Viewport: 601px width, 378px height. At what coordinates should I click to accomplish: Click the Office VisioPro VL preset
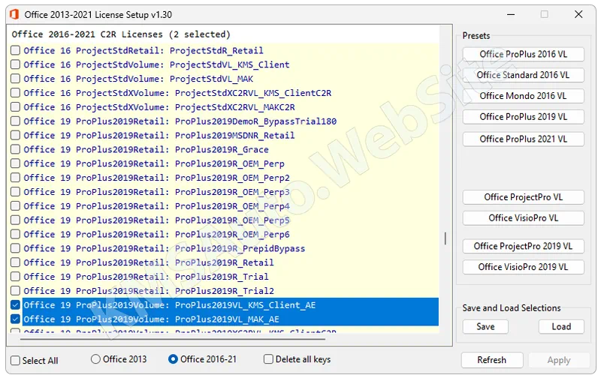523,218
